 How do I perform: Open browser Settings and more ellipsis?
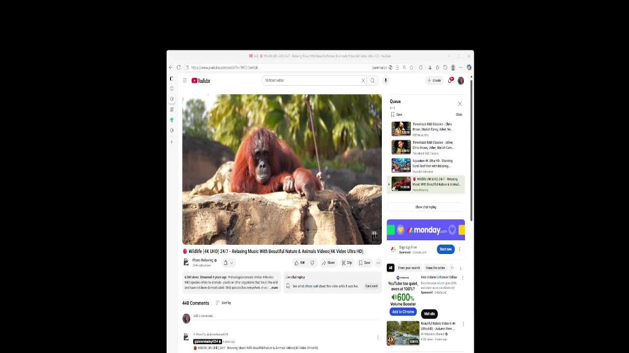click(x=461, y=68)
